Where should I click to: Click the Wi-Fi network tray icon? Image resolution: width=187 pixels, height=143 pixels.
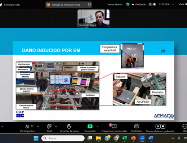186,138
